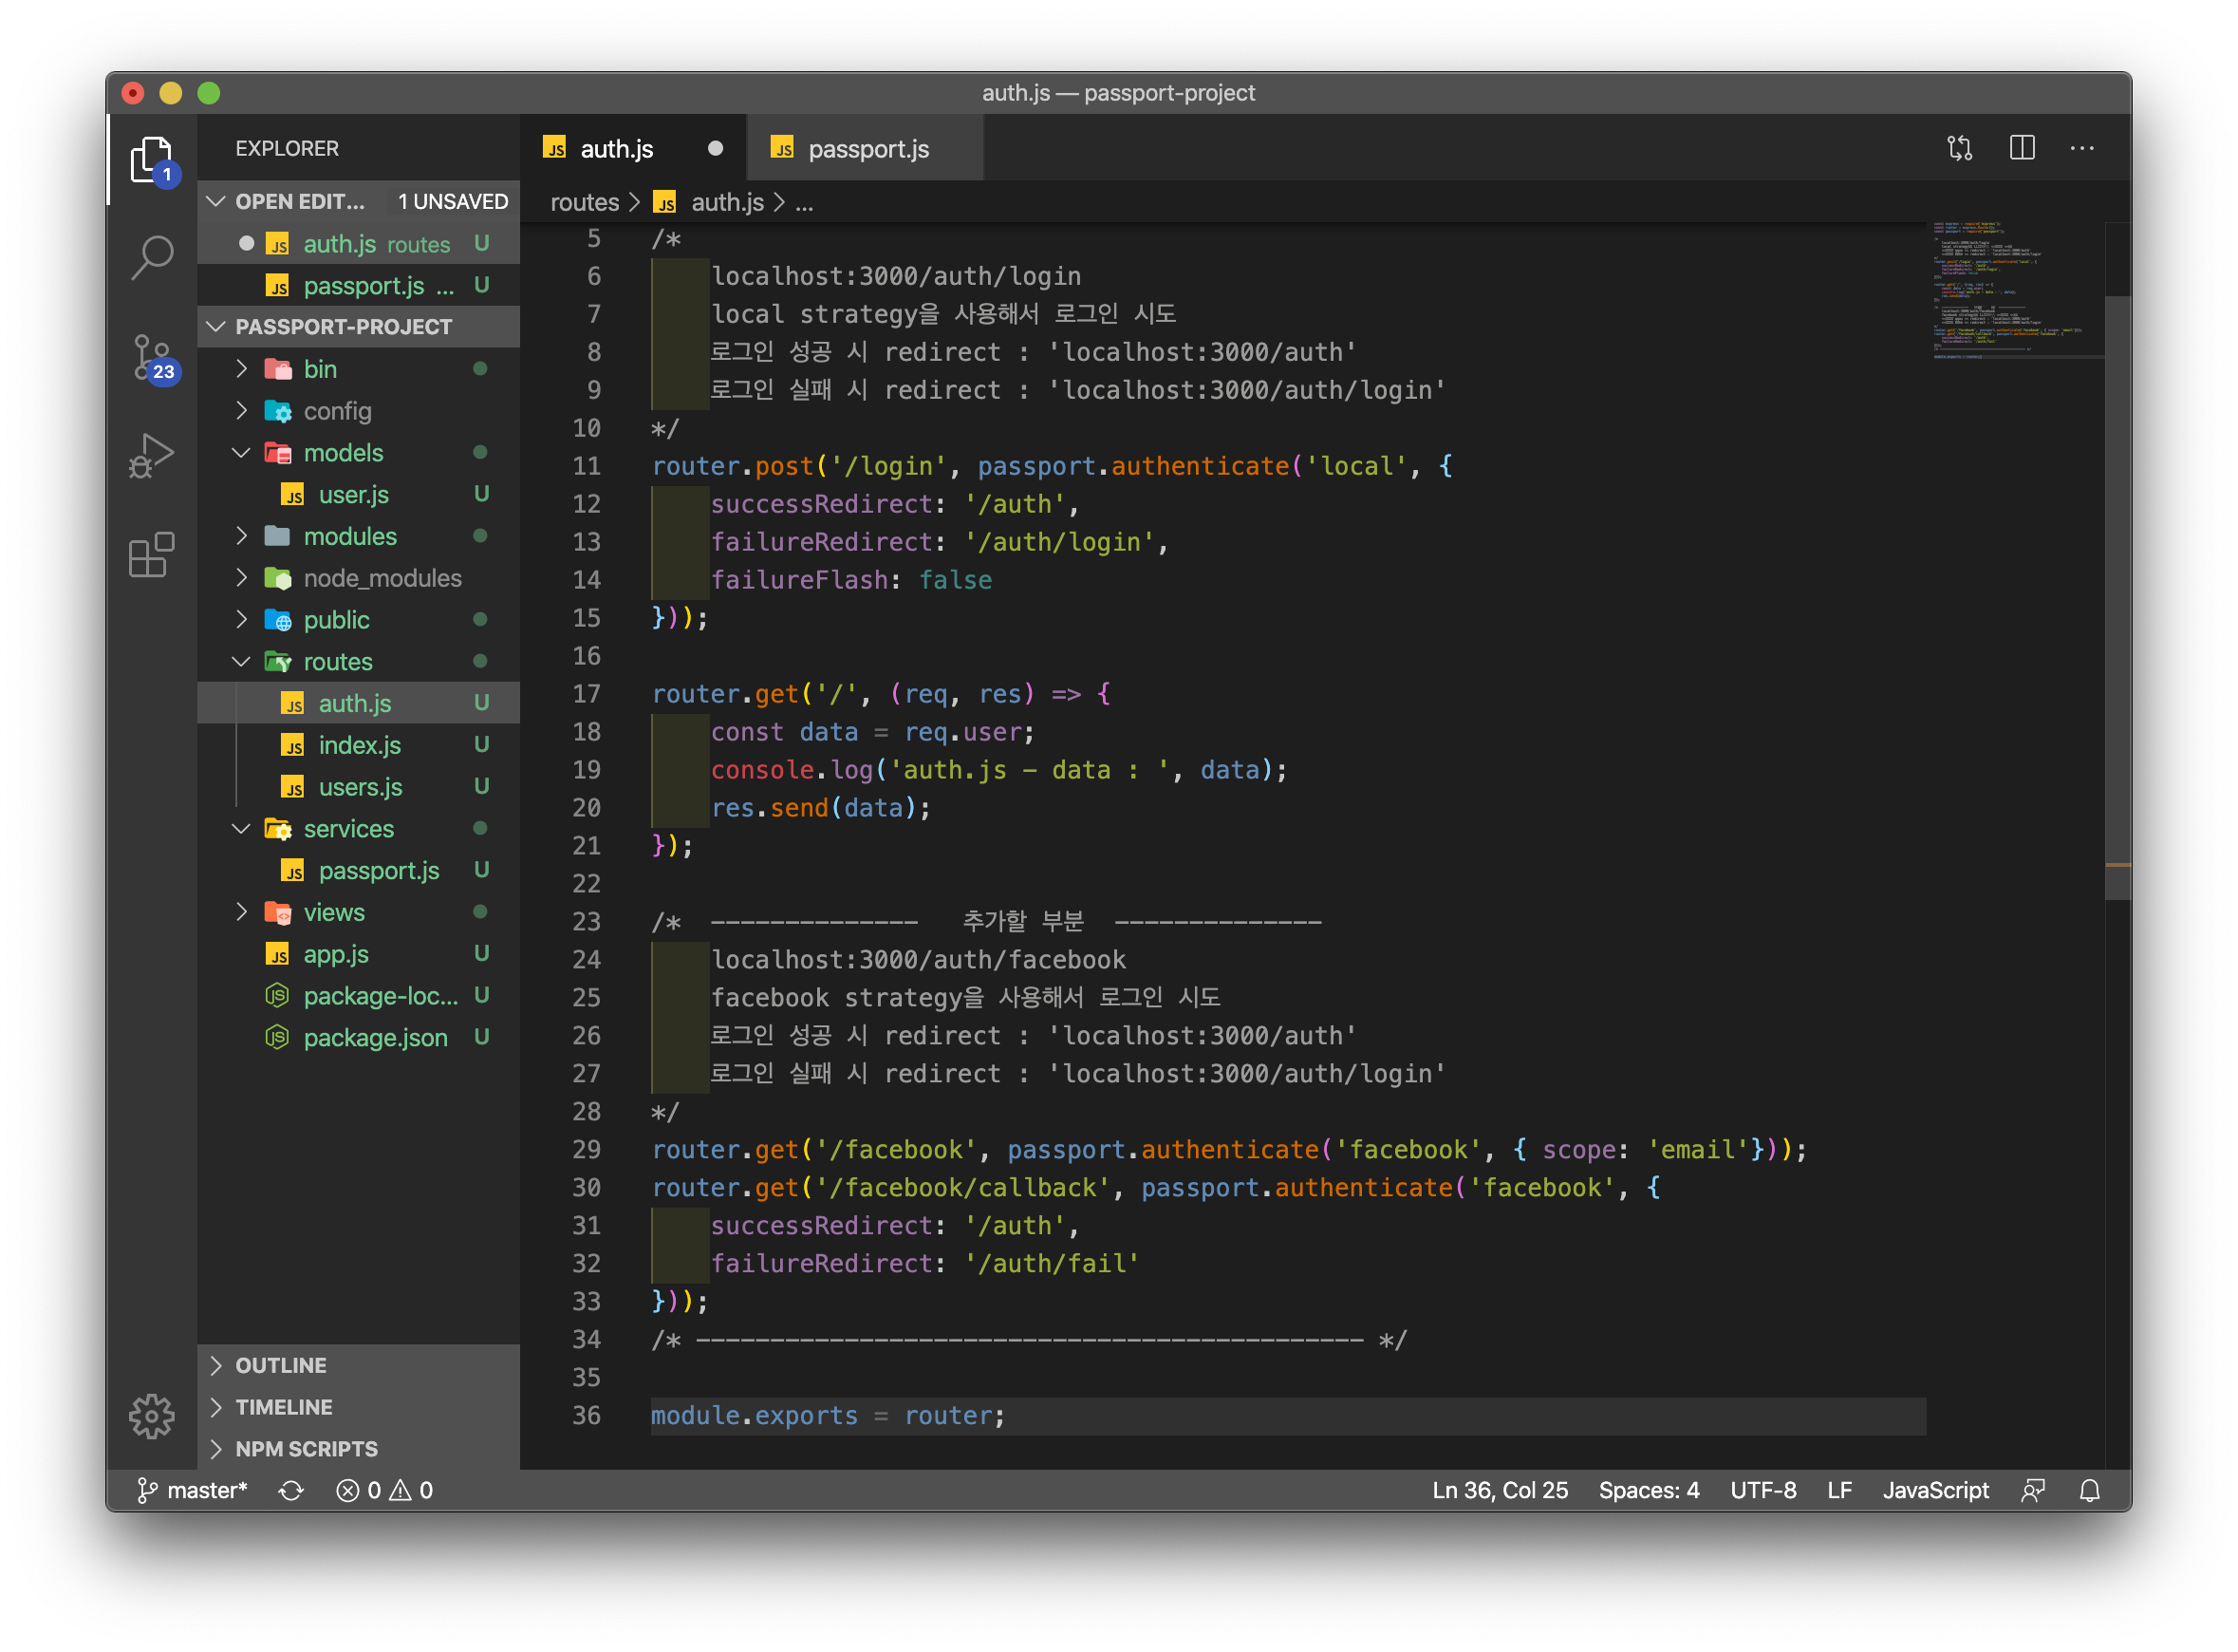
Task: Change the JavaScript language mode
Action: point(1935,1490)
